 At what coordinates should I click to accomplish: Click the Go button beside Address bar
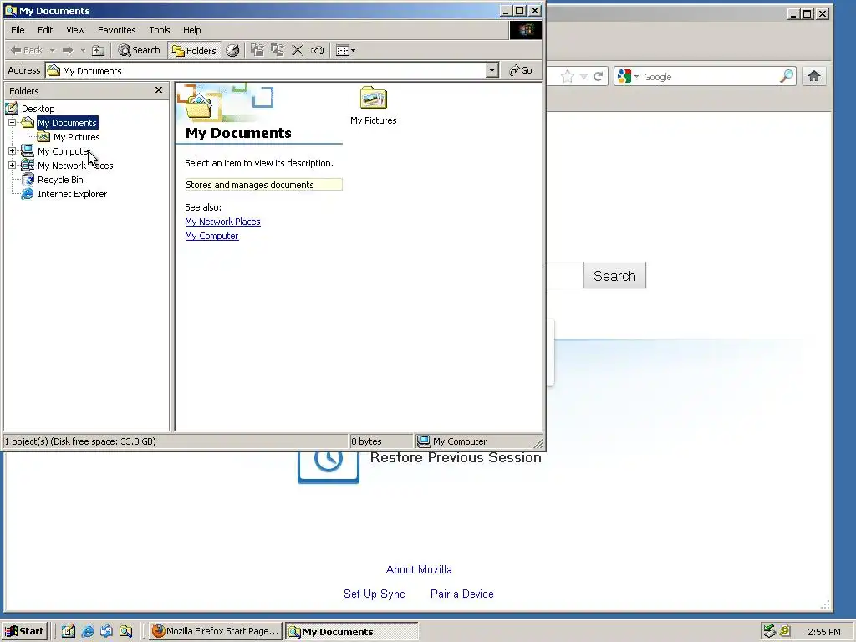coord(521,70)
